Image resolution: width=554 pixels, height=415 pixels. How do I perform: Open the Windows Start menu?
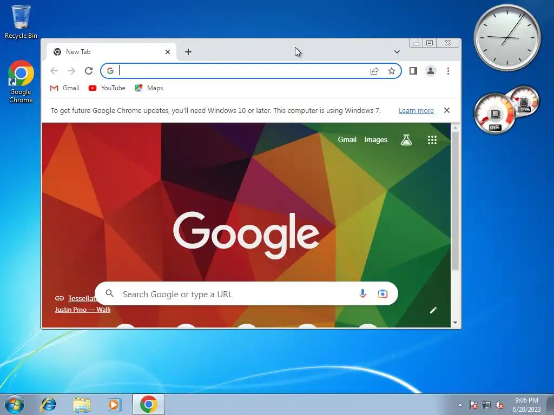15,404
